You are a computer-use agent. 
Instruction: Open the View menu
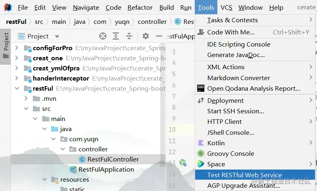click(59, 7)
